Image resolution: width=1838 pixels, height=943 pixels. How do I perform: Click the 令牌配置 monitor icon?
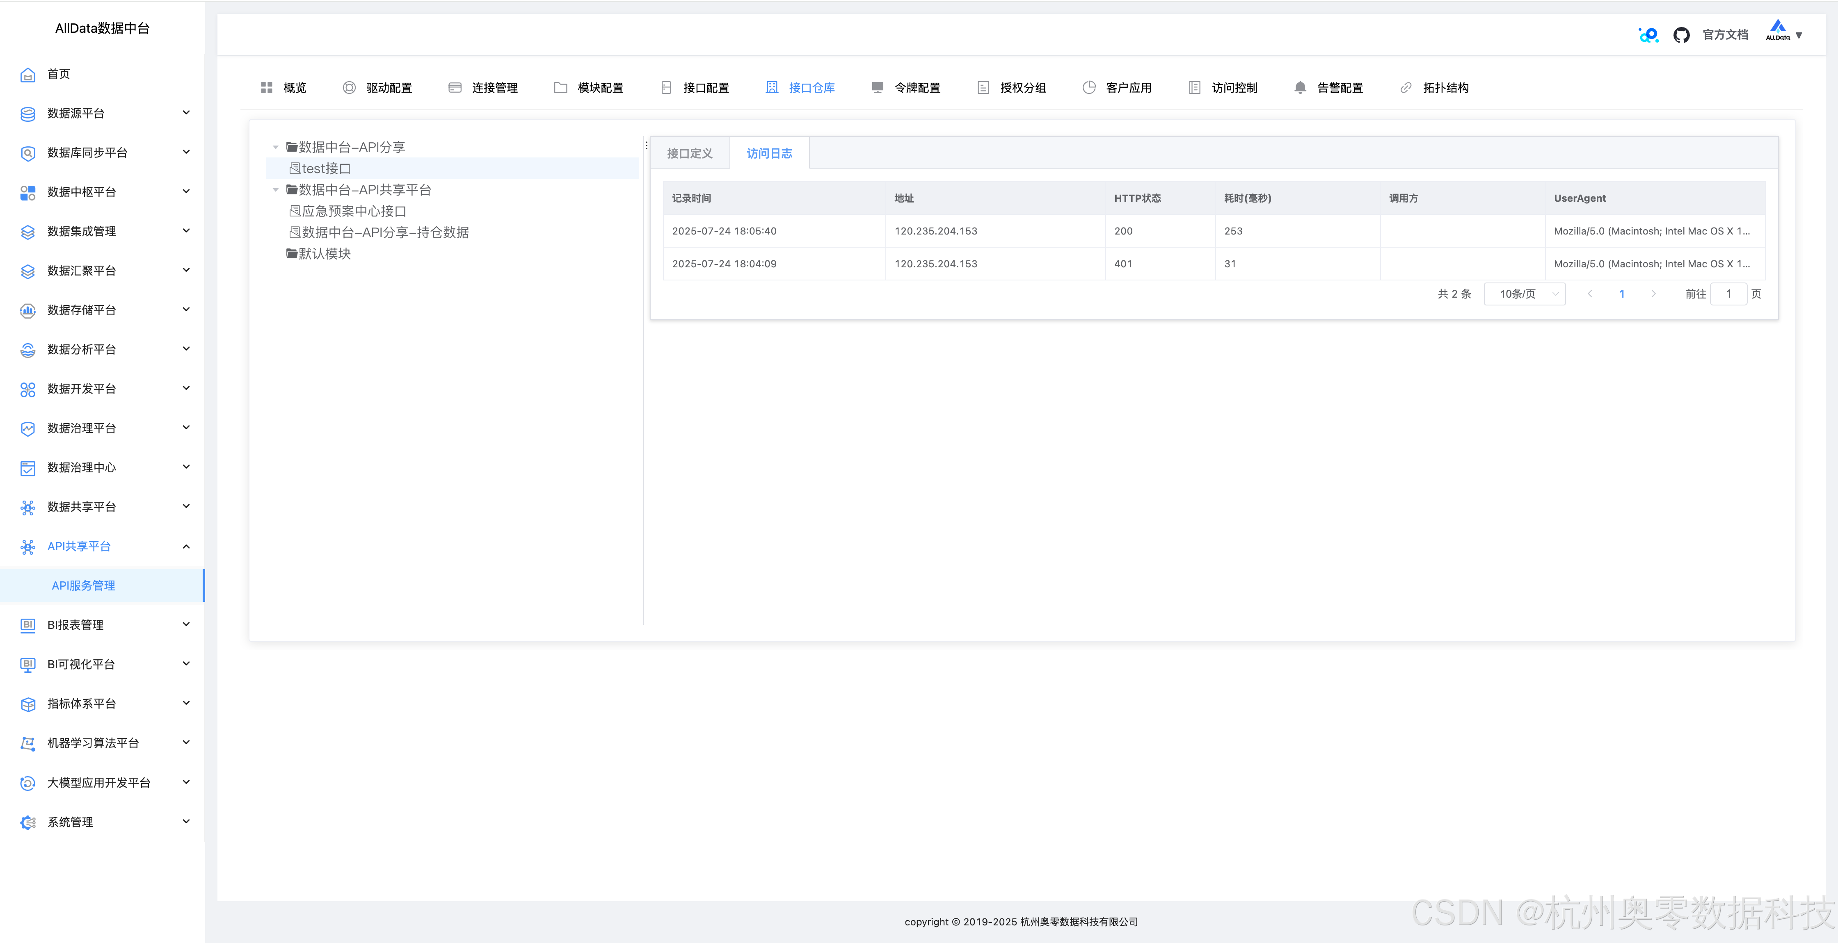click(x=878, y=88)
